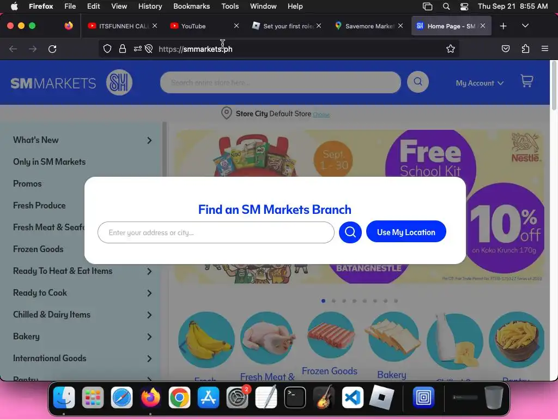Click the blue search button in branch dialog
Screen dimensions: 558x419
350,232
